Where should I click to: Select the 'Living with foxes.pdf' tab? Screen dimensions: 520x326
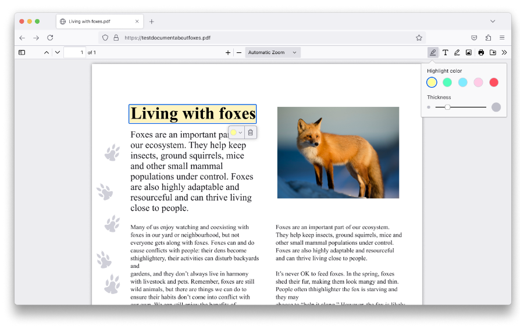point(99,22)
